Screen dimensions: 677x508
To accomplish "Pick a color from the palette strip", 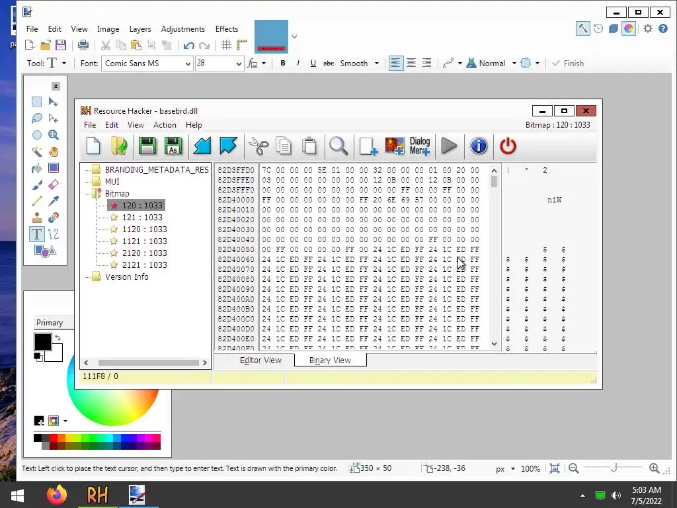I will click(x=97, y=442).
